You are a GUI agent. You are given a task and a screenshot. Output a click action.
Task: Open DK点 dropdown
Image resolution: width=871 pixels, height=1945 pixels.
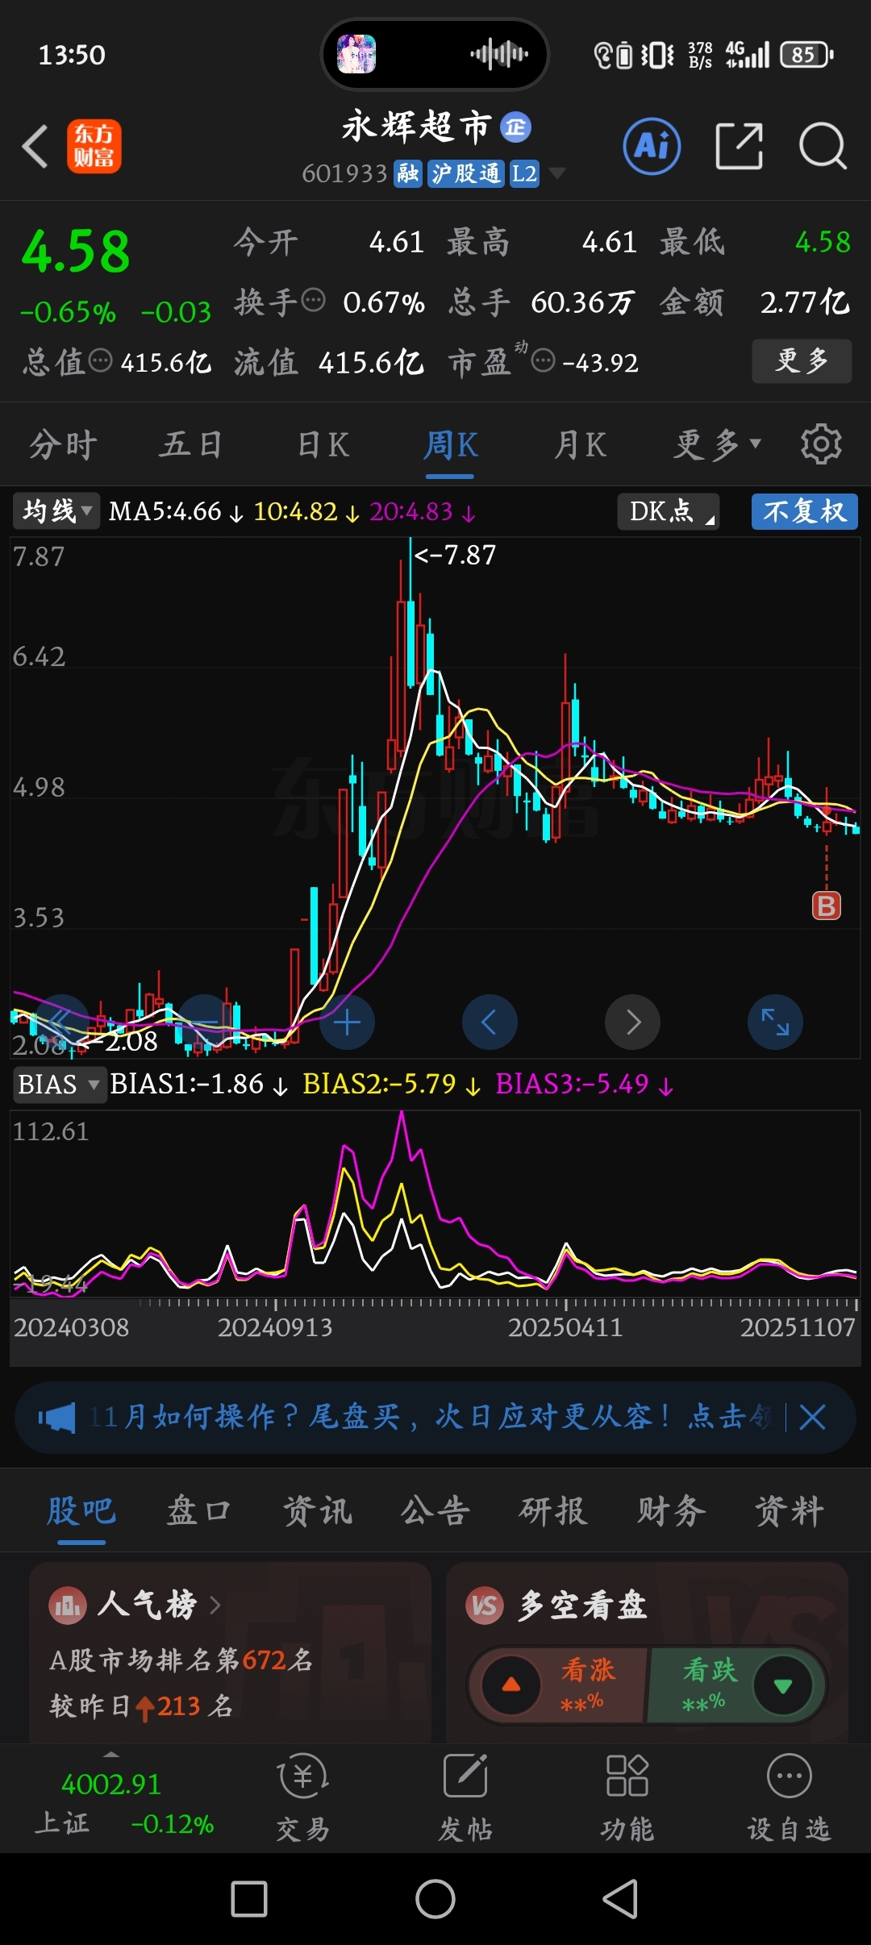click(x=668, y=511)
